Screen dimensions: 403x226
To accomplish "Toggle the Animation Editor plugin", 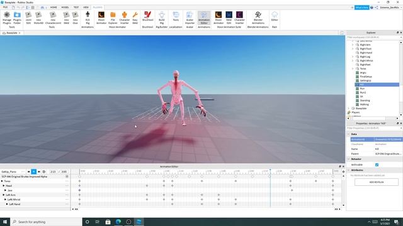I will [x=204, y=18].
